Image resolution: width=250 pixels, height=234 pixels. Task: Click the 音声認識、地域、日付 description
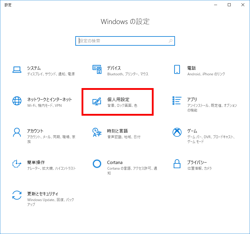pos(124,137)
